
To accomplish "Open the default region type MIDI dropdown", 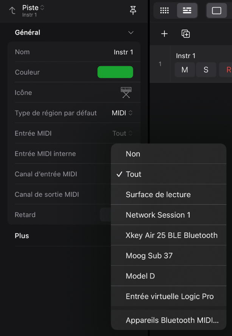I will (122, 113).
